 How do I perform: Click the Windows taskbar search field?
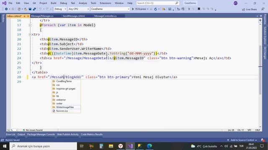tap(43, 146)
